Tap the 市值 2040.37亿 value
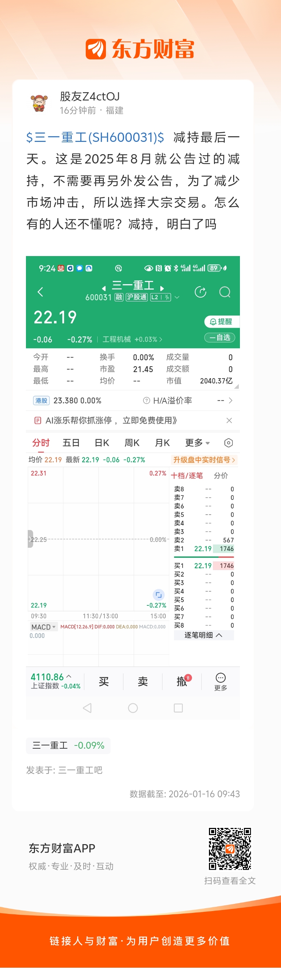This screenshot has width=281, height=968. (x=216, y=381)
